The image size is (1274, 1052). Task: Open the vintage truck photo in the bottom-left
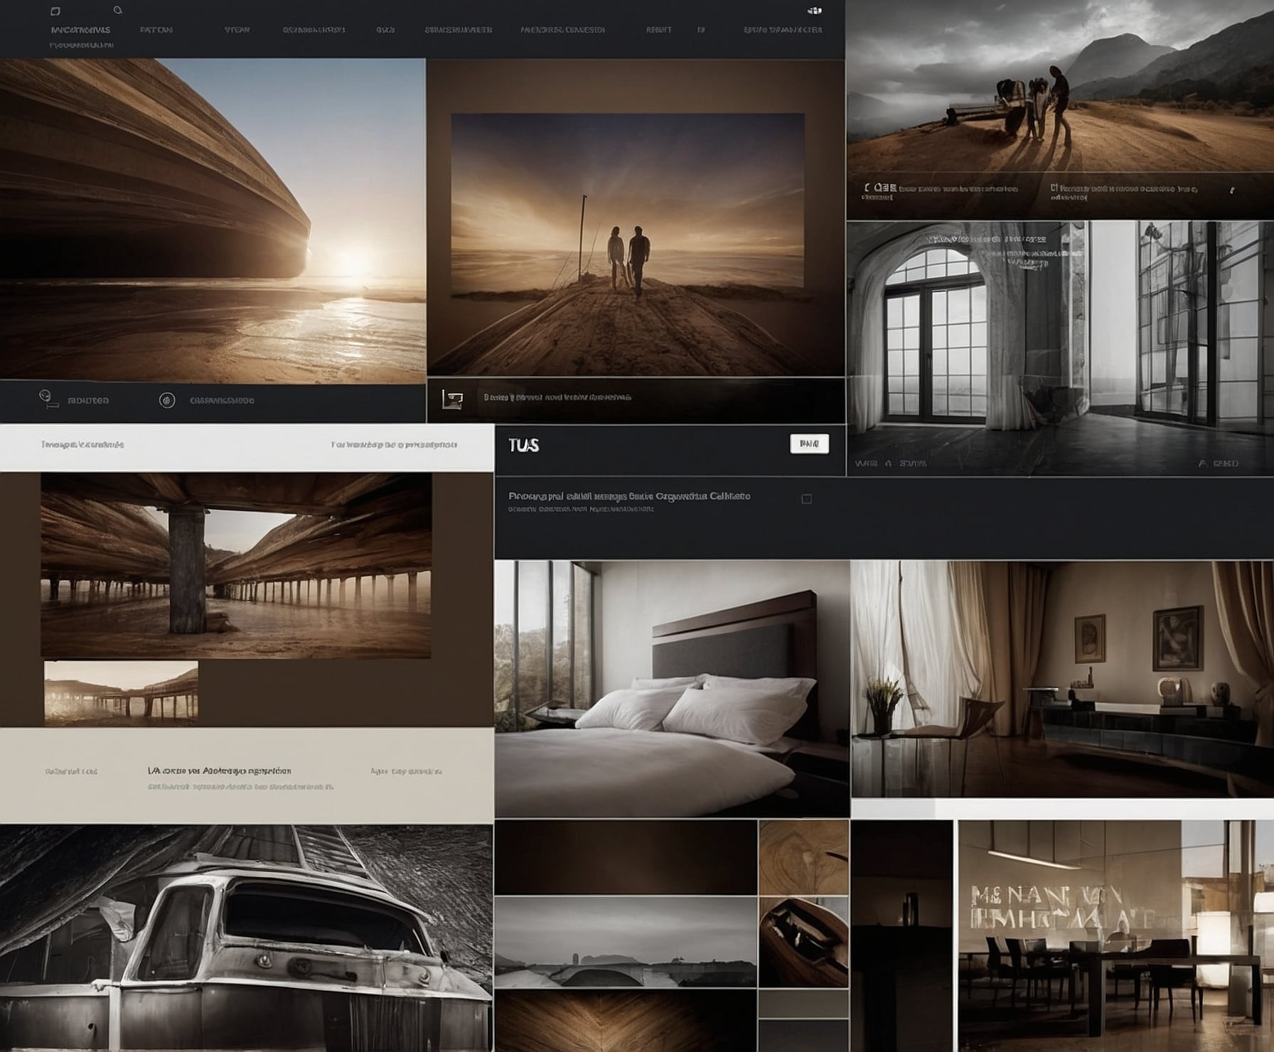pyautogui.click(x=246, y=938)
